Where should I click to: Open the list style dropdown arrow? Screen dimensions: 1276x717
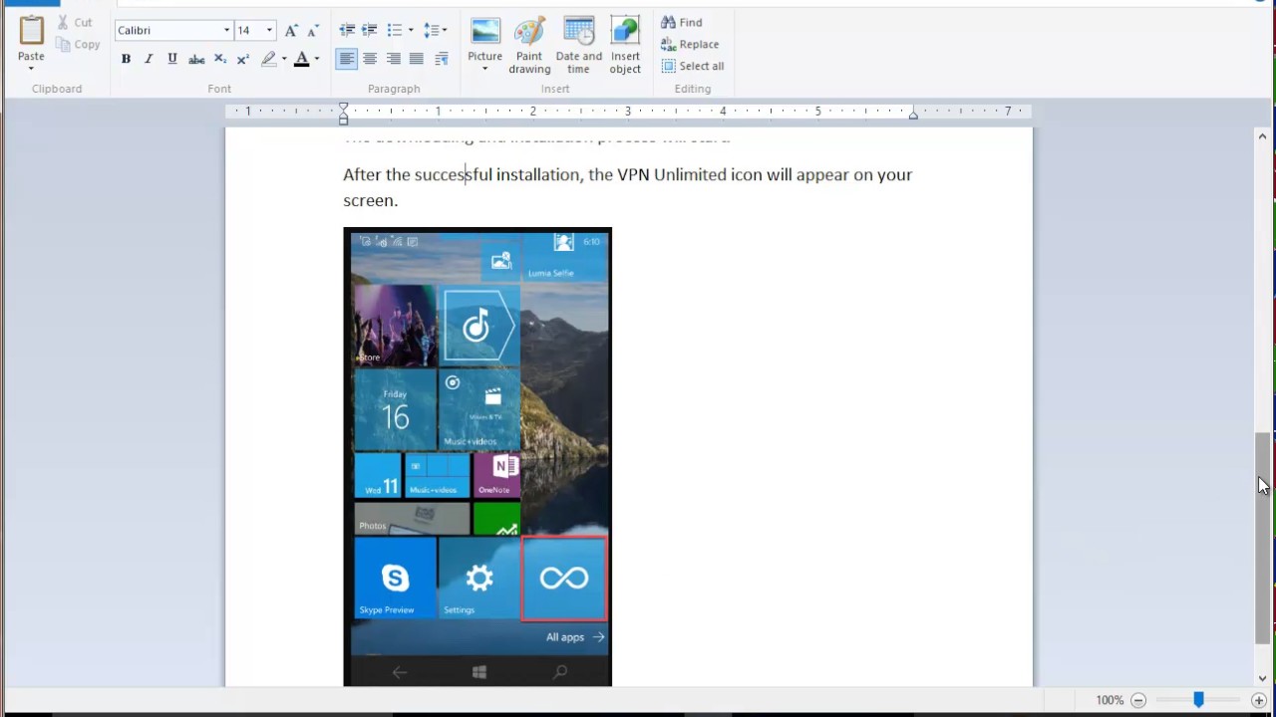point(411,30)
